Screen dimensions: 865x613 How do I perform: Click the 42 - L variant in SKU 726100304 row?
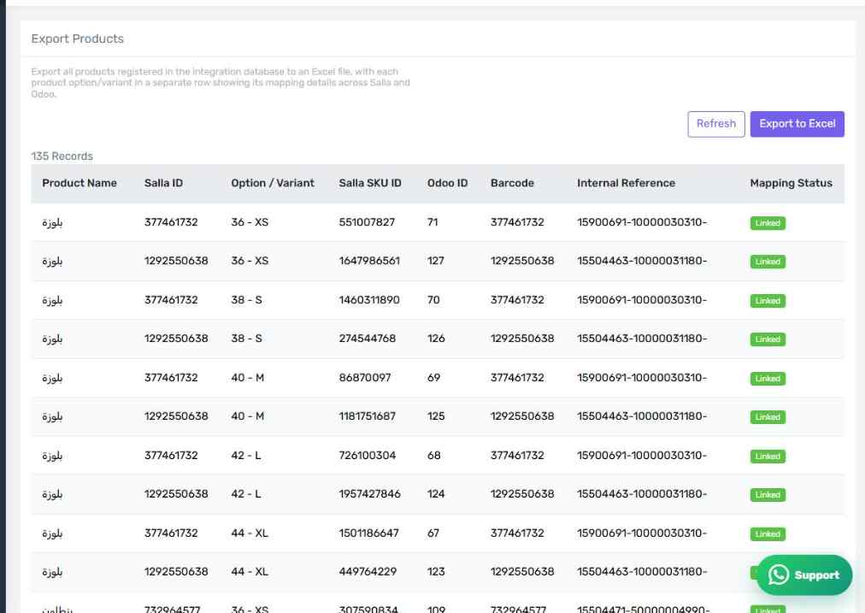(x=246, y=456)
